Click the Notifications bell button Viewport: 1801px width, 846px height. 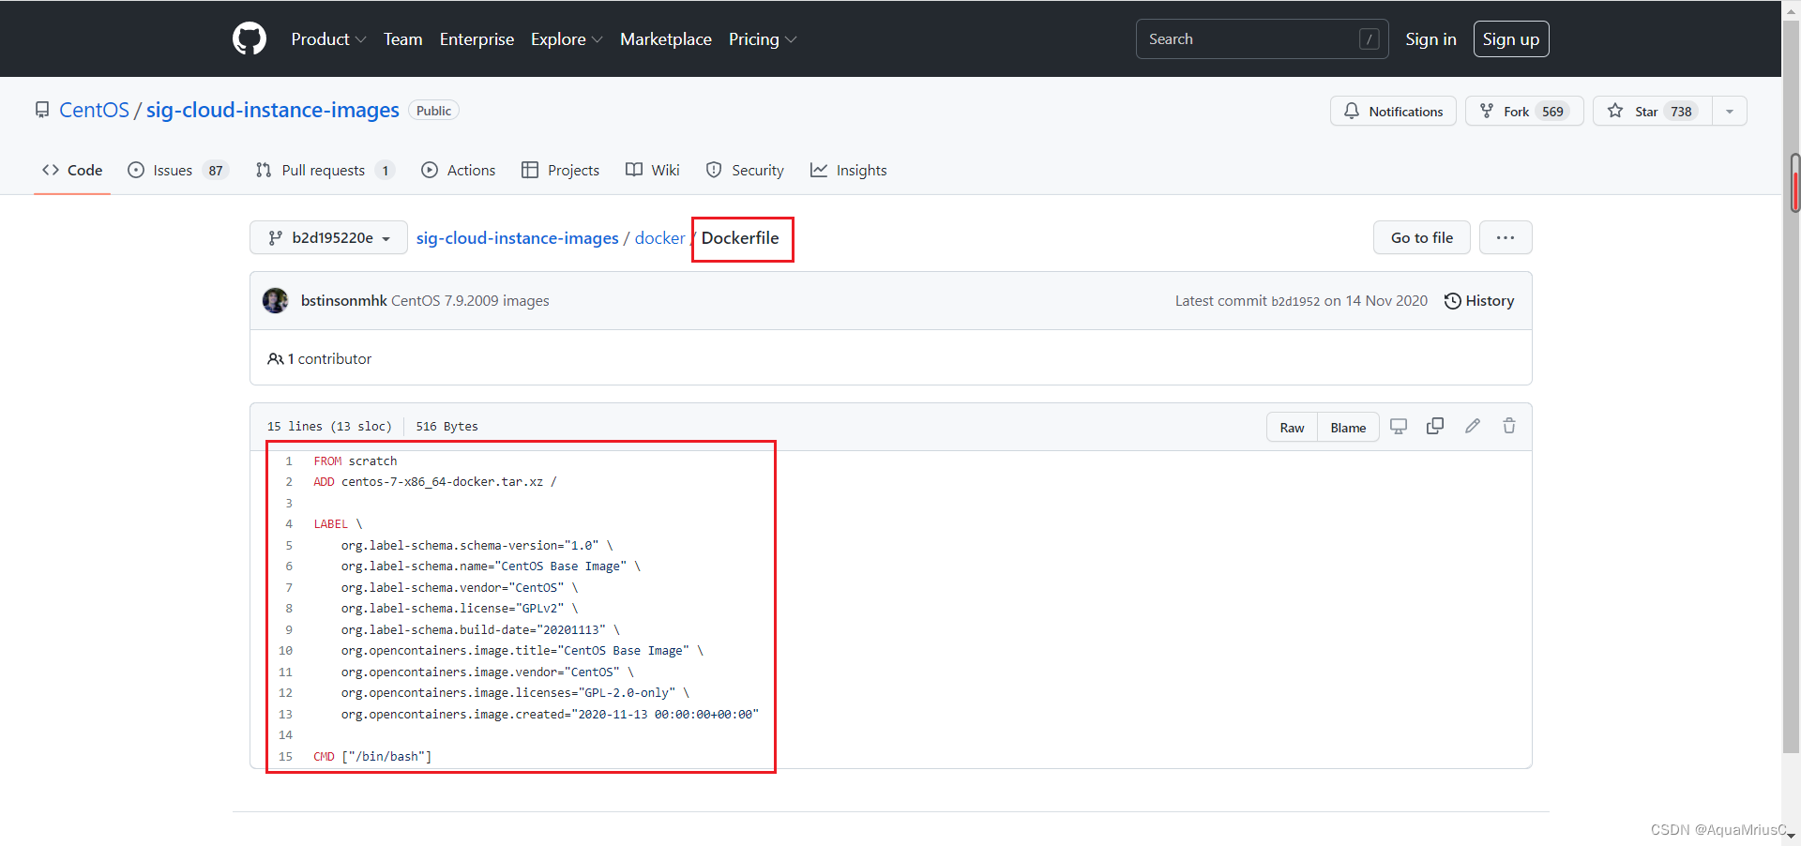(x=1393, y=111)
